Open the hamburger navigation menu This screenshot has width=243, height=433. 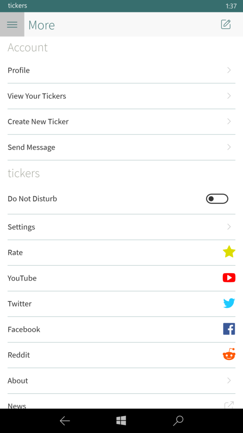pos(12,24)
